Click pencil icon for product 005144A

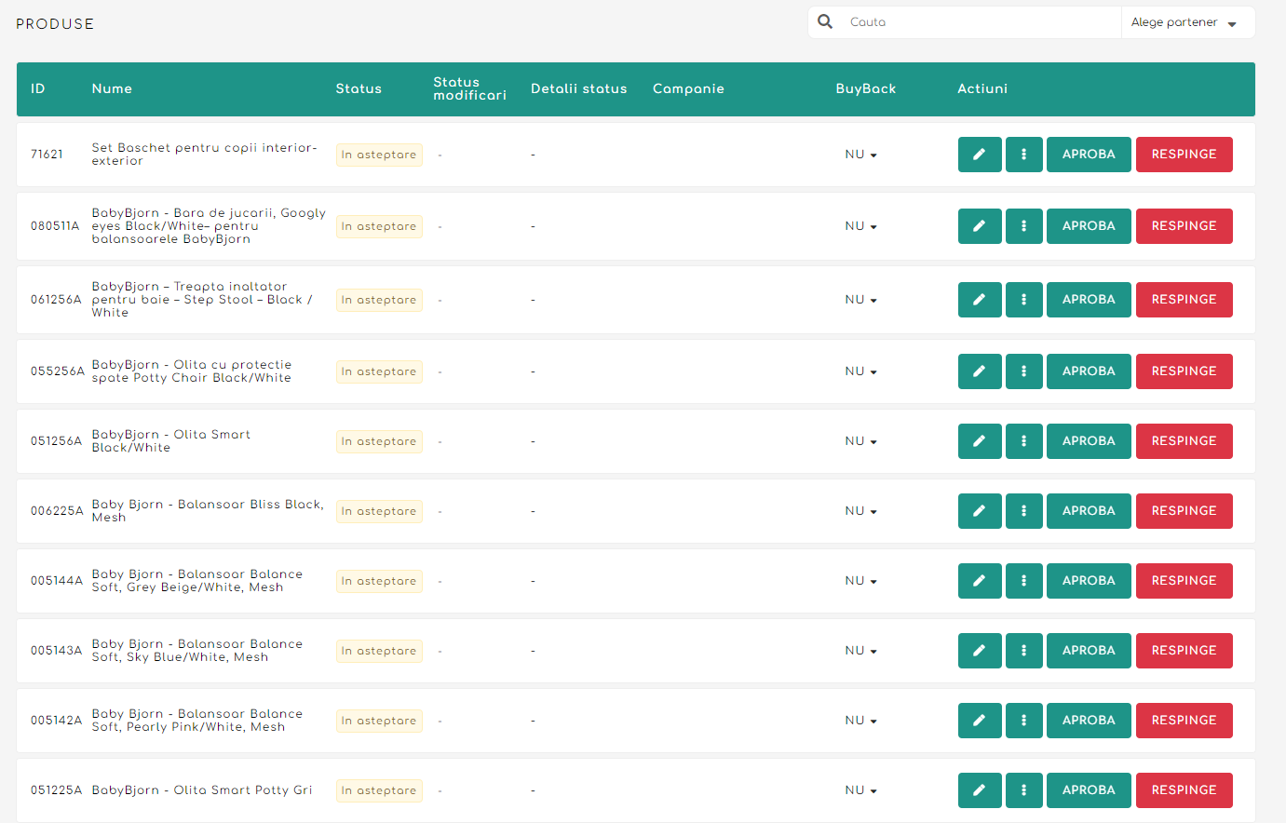979,581
